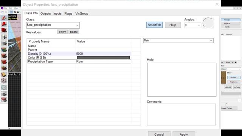
Task: Select the gray Block tool
Action: pos(4,43)
